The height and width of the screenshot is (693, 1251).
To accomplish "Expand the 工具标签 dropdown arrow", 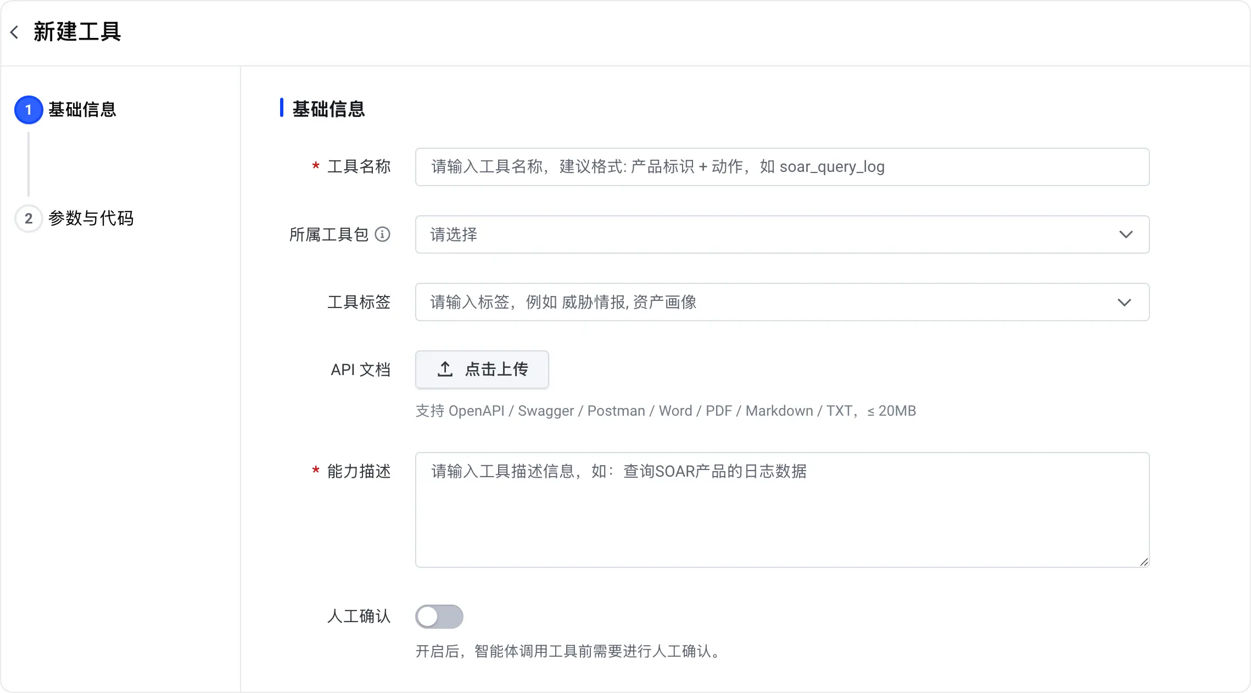I will 1125,303.
